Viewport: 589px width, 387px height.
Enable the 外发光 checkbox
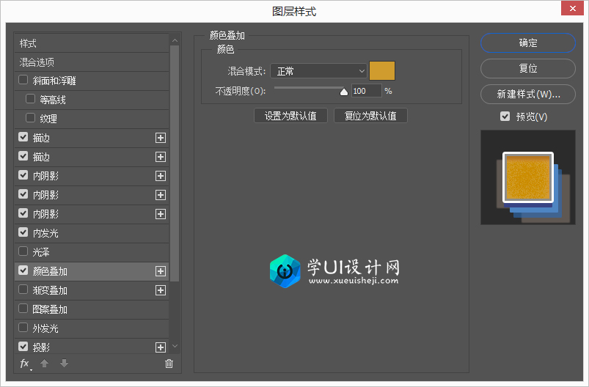(23, 328)
